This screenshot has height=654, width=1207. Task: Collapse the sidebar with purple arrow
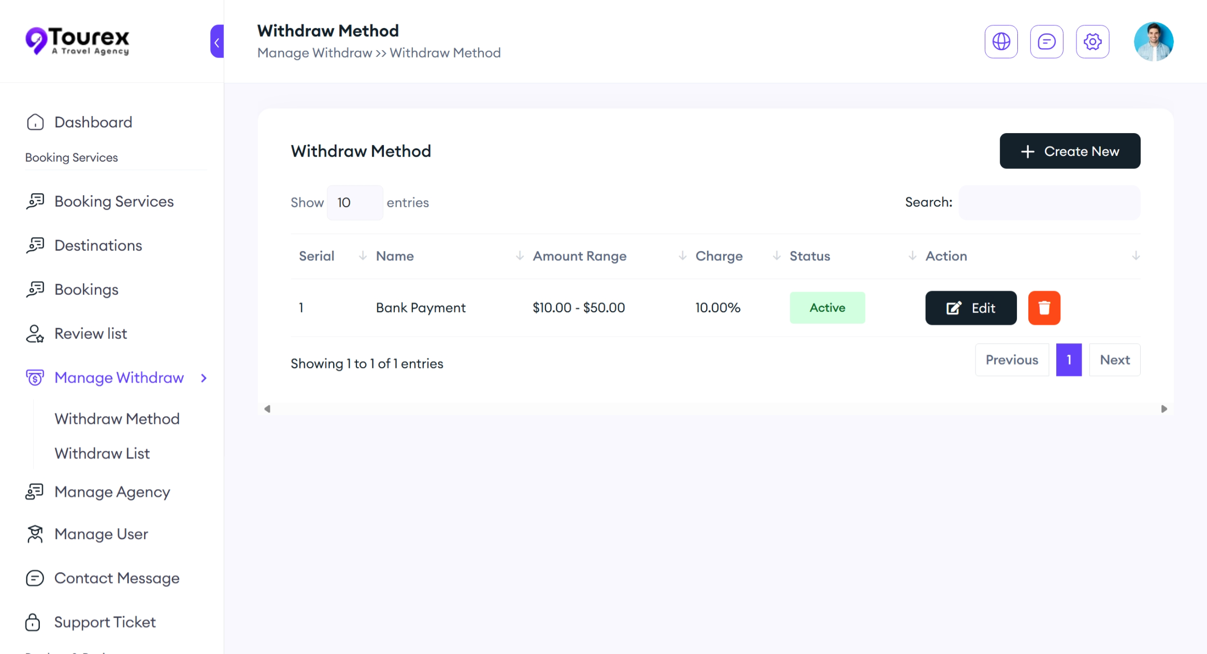[x=217, y=41]
